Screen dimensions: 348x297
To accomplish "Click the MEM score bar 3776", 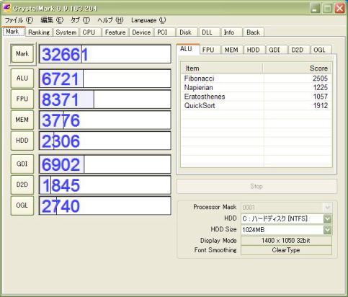I will coord(105,120).
